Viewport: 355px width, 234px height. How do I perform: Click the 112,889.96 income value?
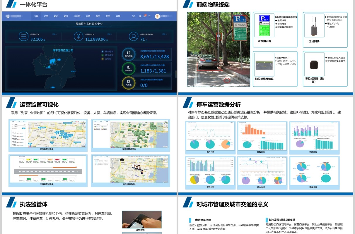pyautogui.click(x=95, y=39)
